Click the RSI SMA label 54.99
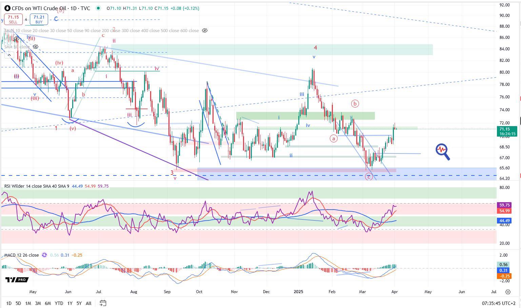Image resolution: width=521 pixels, height=308 pixels. tap(505, 211)
